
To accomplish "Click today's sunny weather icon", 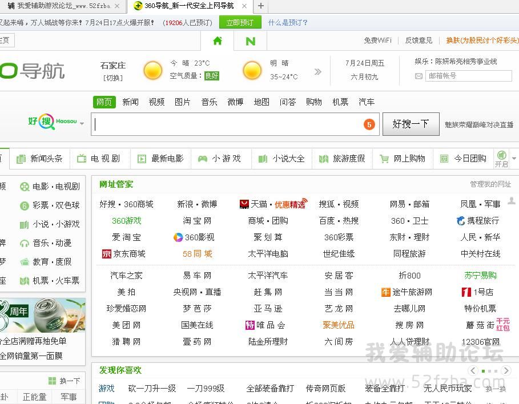I will click(x=153, y=71).
